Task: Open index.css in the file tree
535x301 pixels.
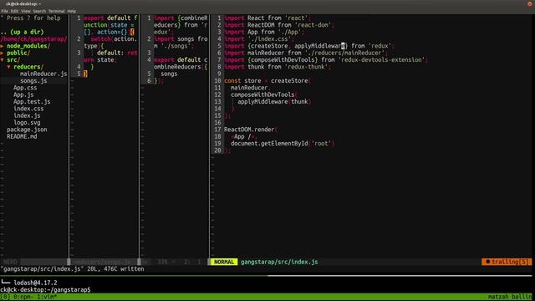Action: [28, 109]
